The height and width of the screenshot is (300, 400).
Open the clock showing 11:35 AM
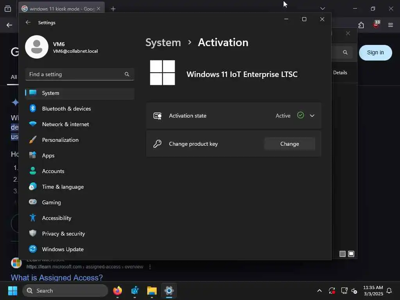[x=373, y=291]
